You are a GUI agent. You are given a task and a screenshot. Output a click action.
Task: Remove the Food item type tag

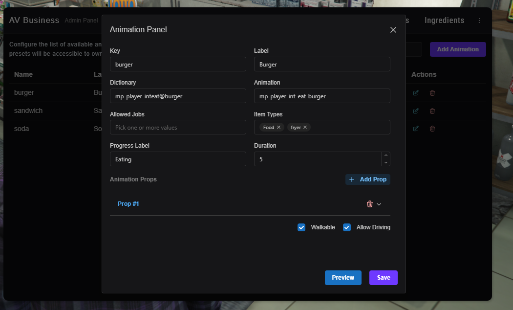point(278,127)
